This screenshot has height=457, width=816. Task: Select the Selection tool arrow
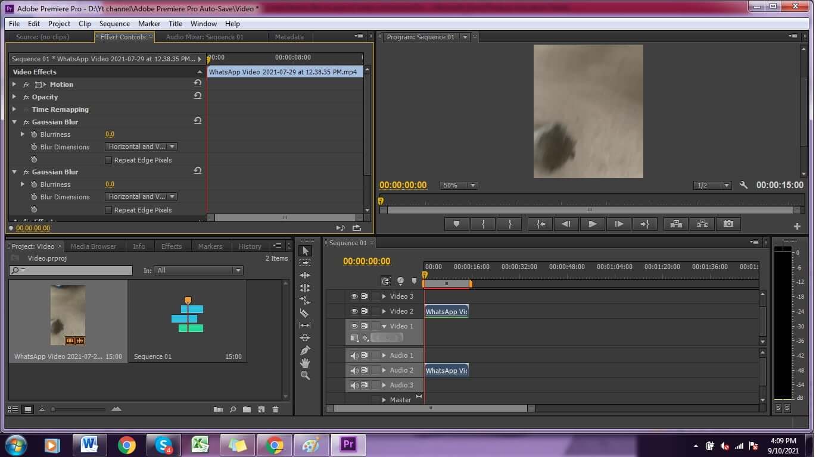[305, 251]
